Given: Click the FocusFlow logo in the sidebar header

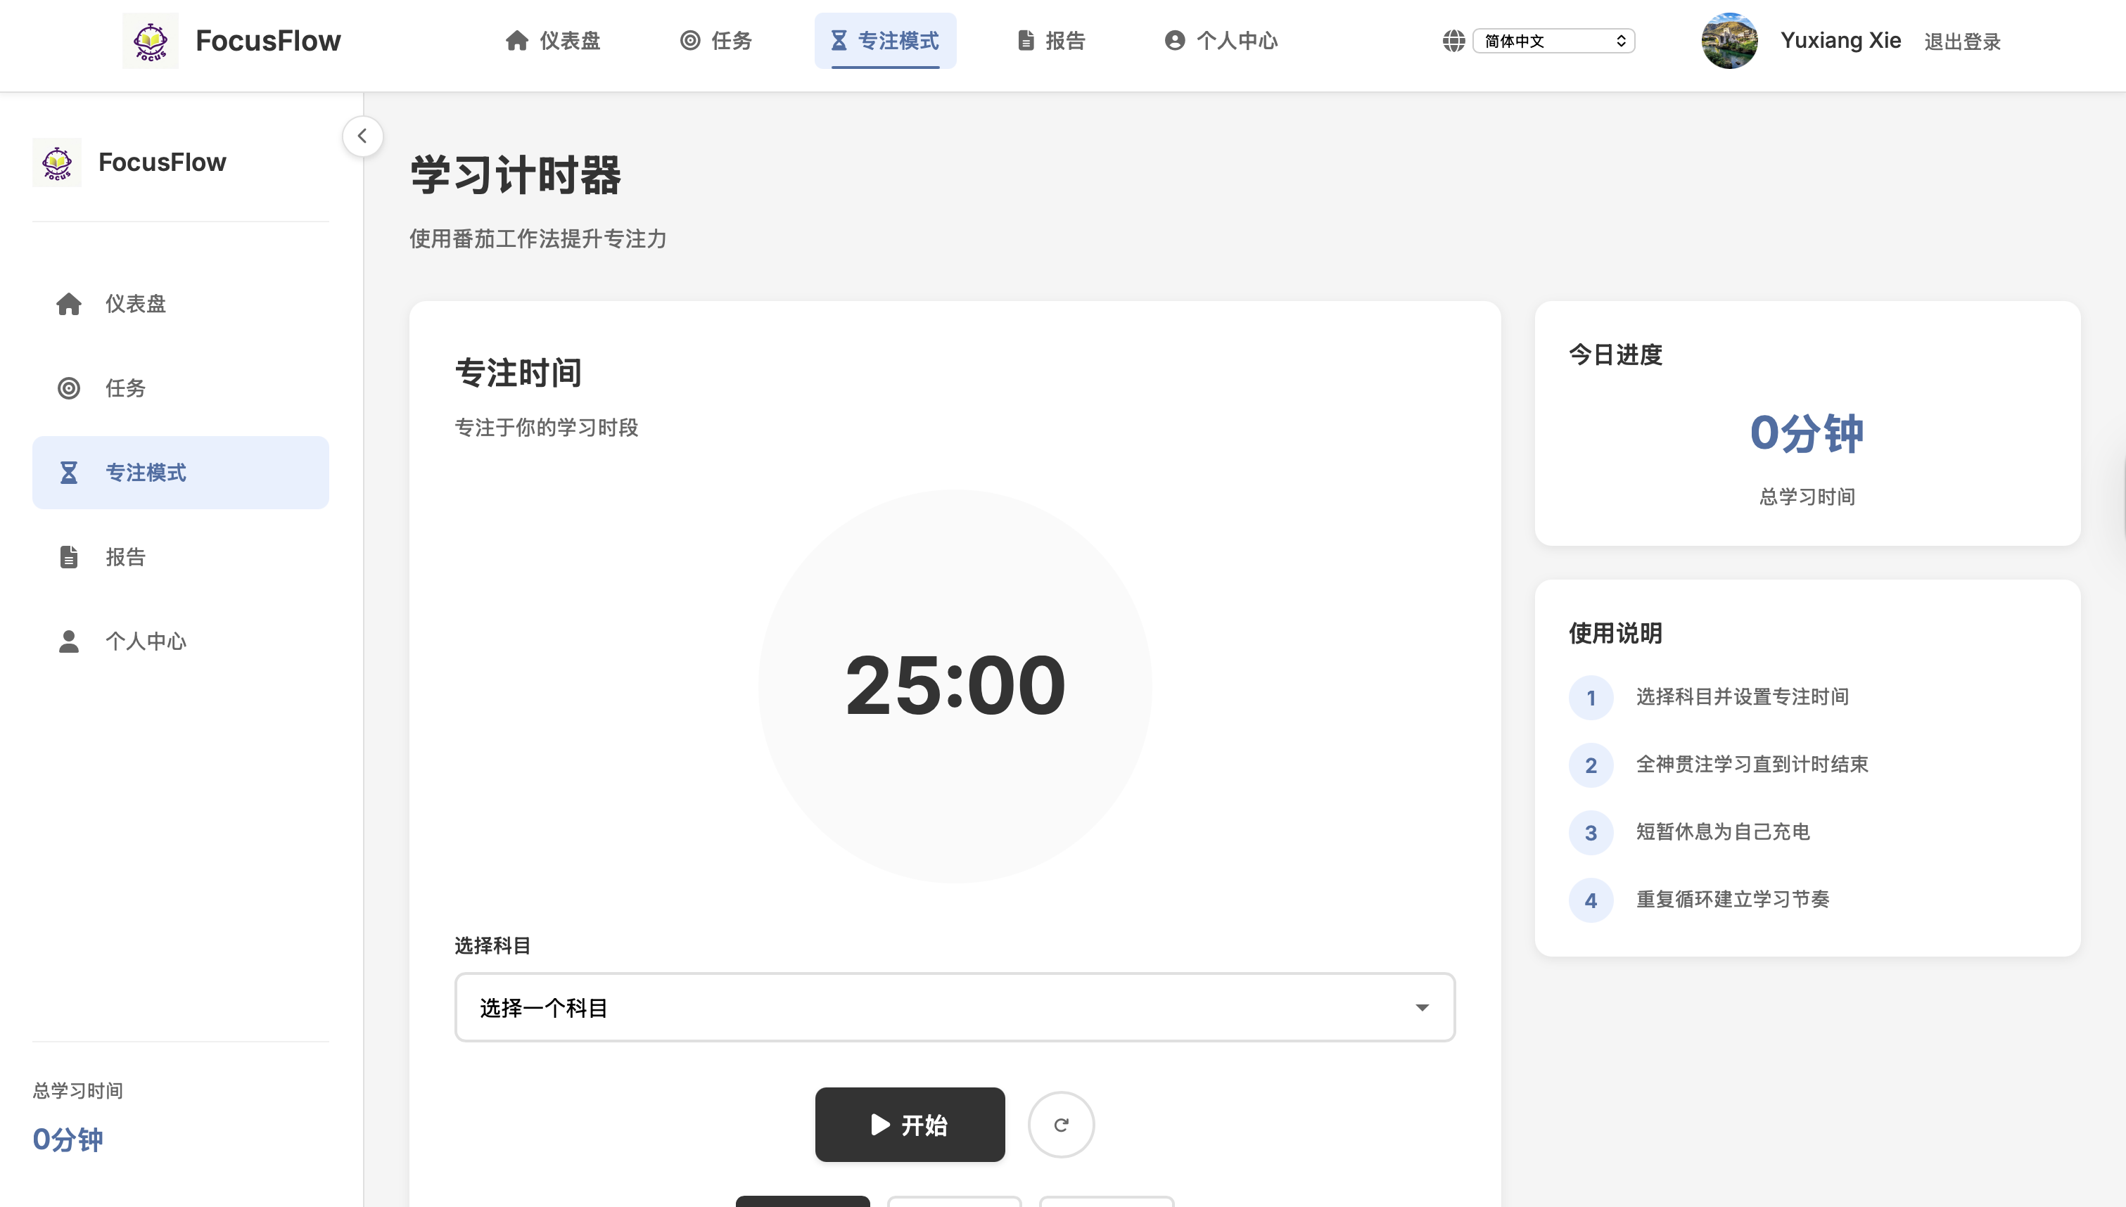Looking at the screenshot, I should 57,162.
